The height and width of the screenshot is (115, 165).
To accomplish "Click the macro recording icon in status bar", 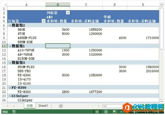I will coord(14,112).
